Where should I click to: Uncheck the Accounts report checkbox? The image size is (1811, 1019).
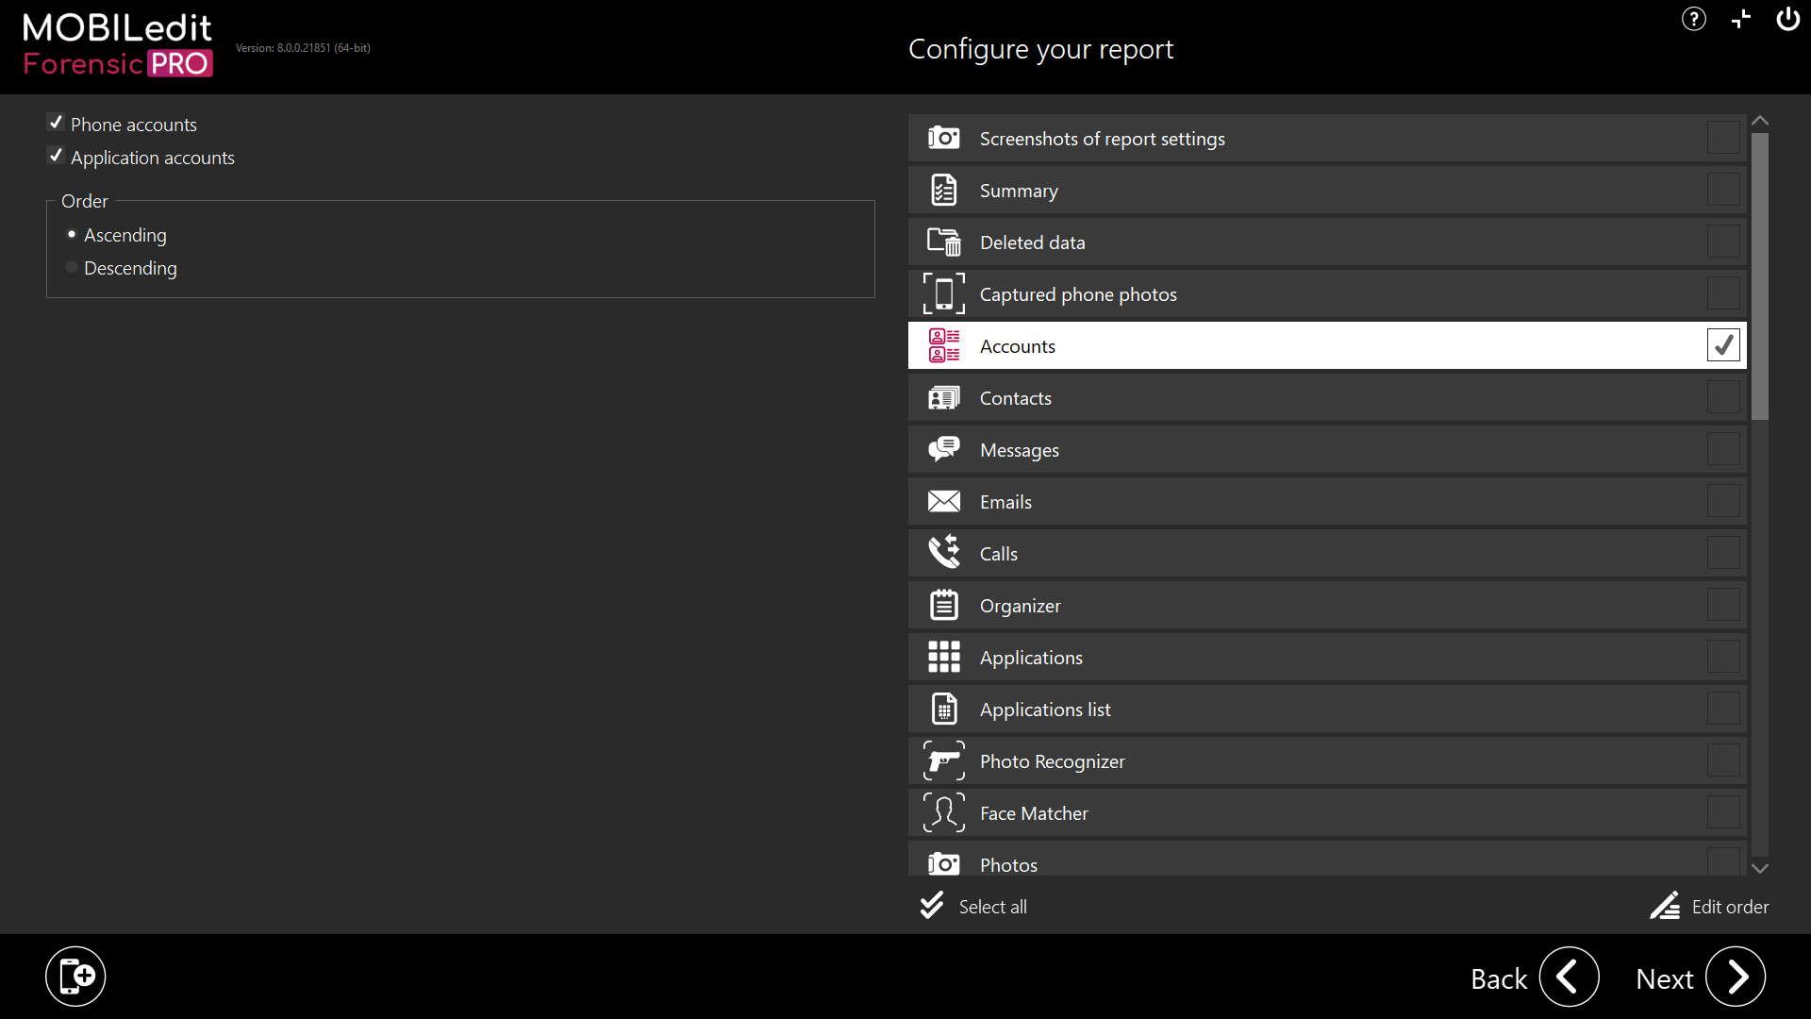1722,345
